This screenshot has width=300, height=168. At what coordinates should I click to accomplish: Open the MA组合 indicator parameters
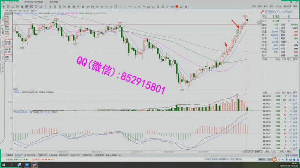[x=16, y=12]
